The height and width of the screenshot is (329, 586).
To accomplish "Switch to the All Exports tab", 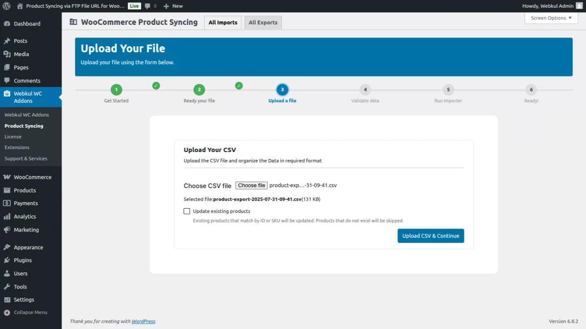I will click(263, 22).
